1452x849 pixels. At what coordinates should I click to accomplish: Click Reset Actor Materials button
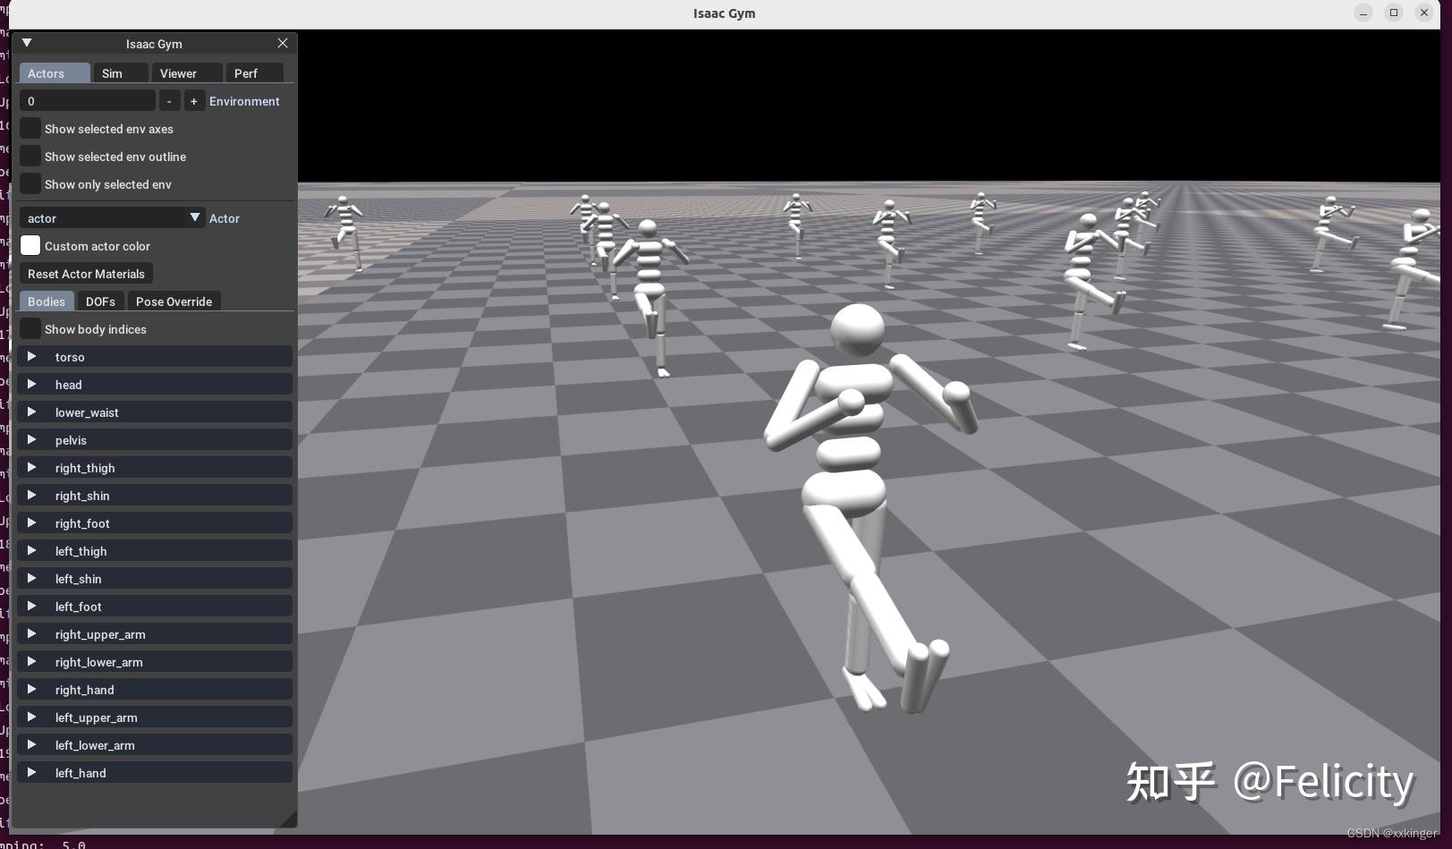point(86,274)
